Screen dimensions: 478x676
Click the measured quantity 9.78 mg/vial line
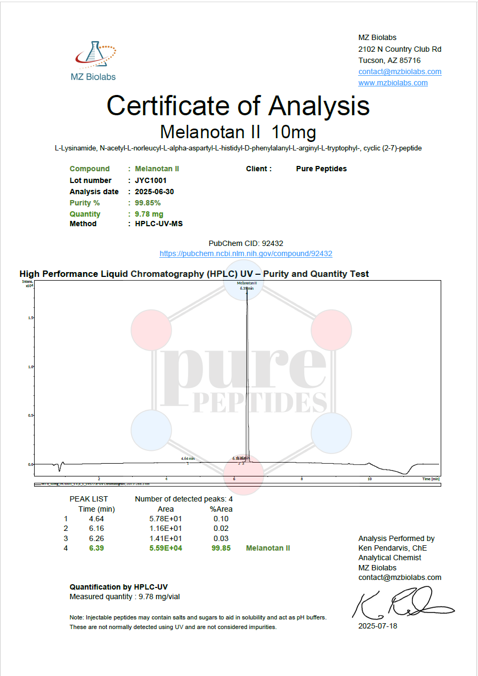point(128,597)
